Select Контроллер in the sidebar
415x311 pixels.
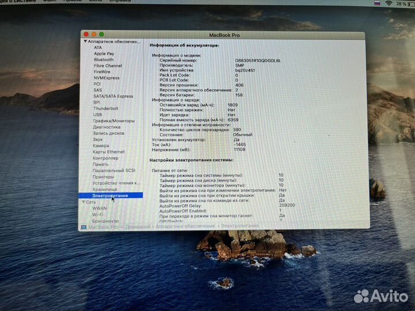point(105,158)
